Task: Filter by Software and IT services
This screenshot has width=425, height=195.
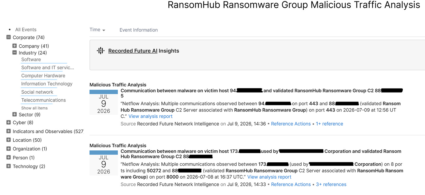Action: (x=48, y=67)
